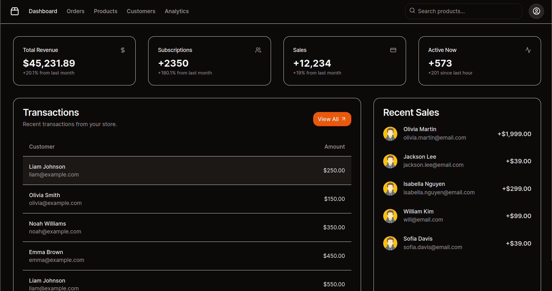The width and height of the screenshot is (552, 291).
Task: Click the credit card icon on Sales card
Action: 393,50
